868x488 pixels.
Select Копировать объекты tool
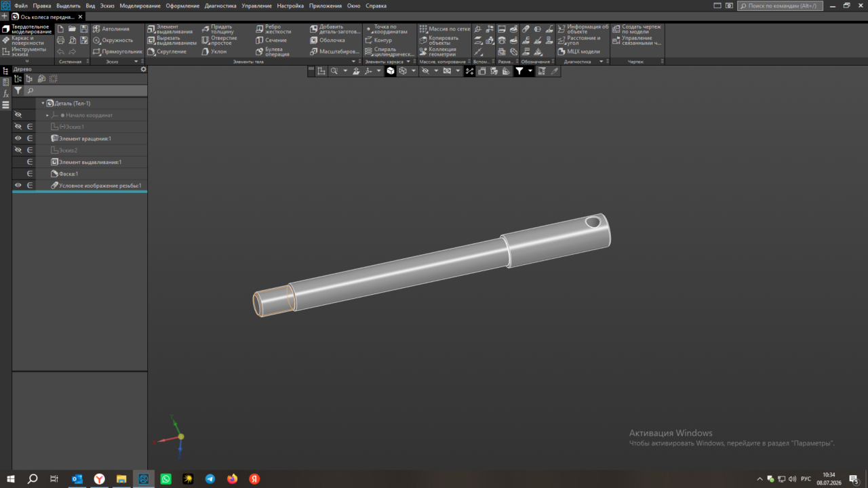click(439, 40)
